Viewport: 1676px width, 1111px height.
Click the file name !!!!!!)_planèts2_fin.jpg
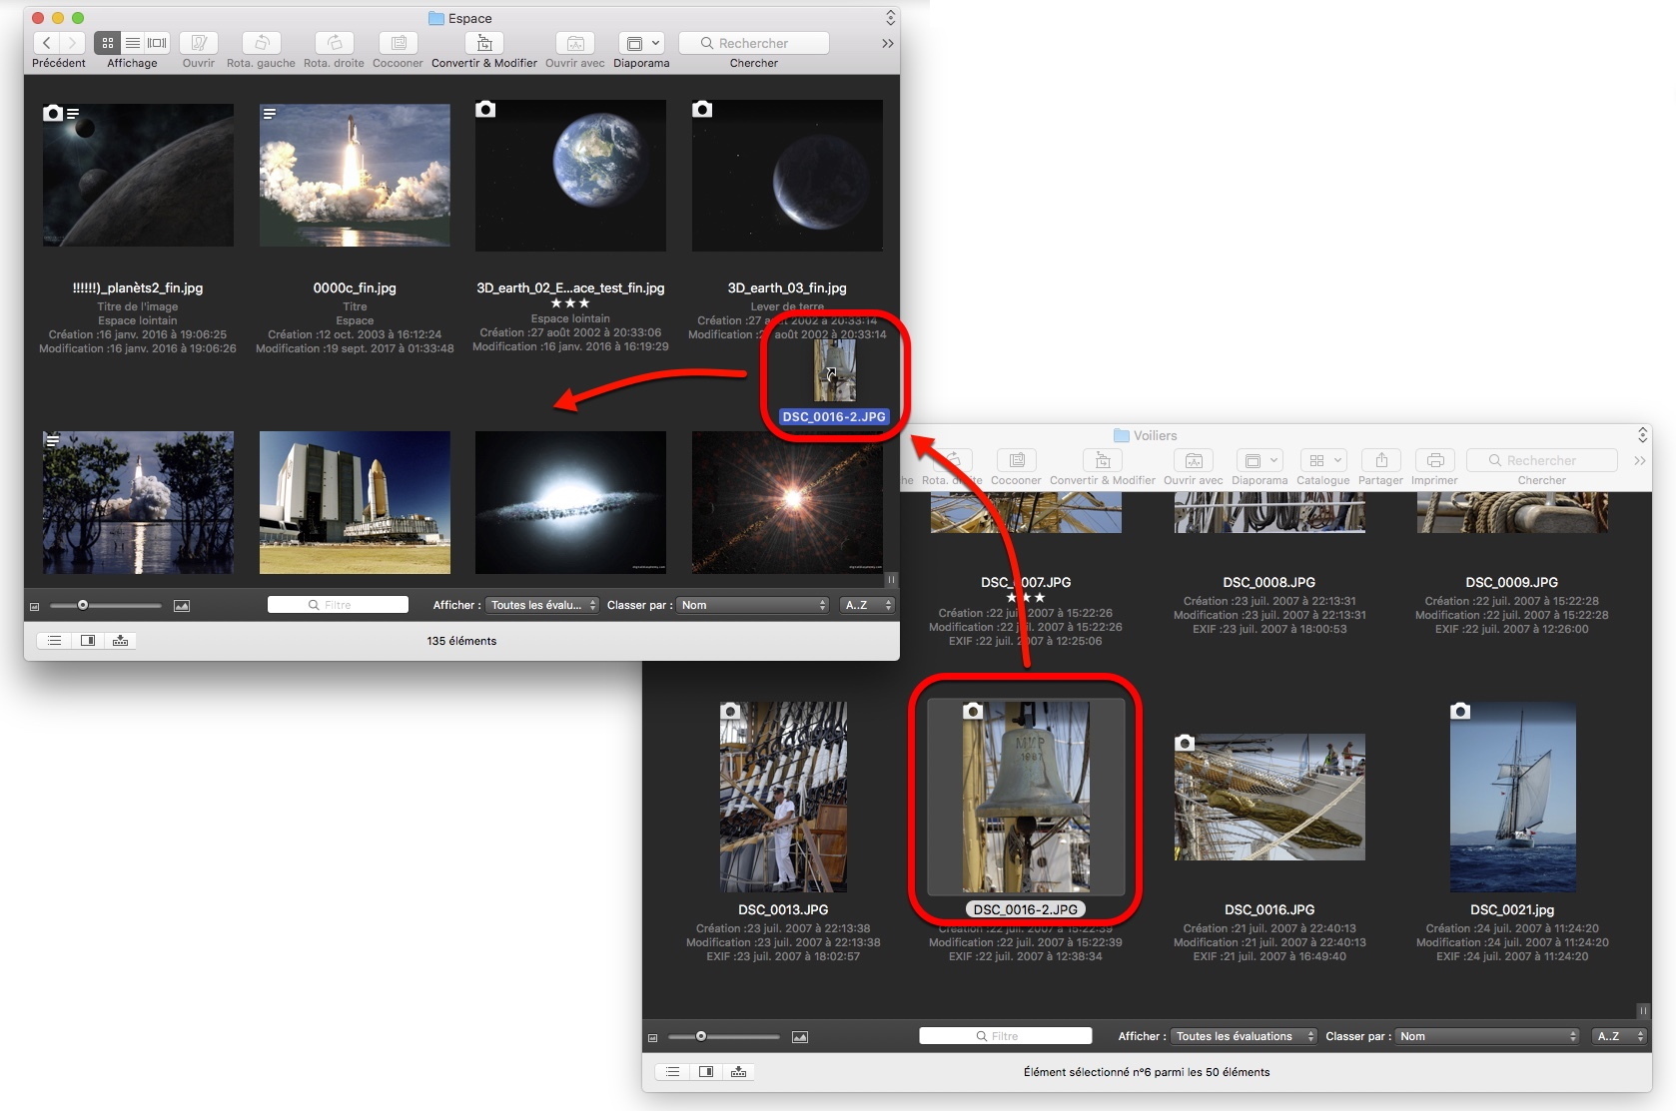coord(138,287)
